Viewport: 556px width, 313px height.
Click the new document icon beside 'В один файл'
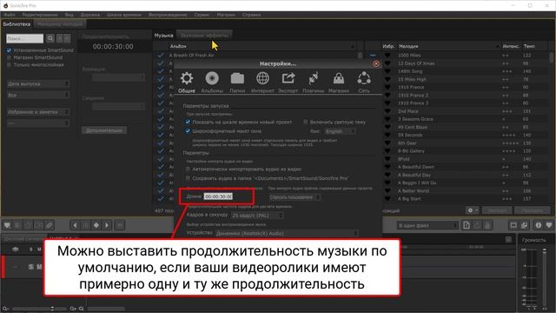(467, 226)
